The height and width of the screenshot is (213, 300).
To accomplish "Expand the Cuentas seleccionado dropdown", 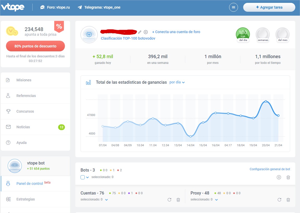I will (x=107, y=200).
